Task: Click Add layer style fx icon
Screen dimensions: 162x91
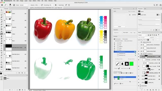Action: 145,90
